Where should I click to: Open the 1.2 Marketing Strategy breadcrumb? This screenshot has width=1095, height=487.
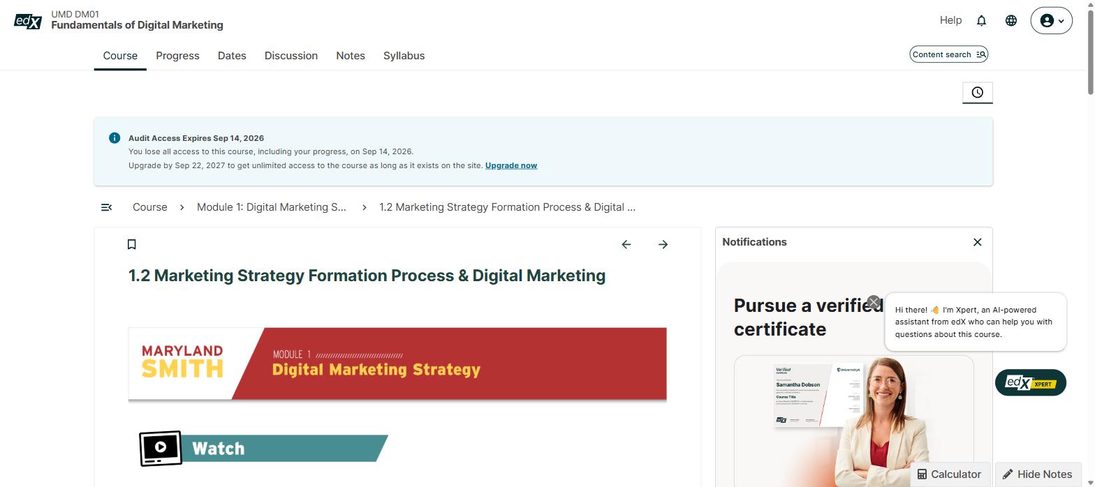tap(507, 207)
